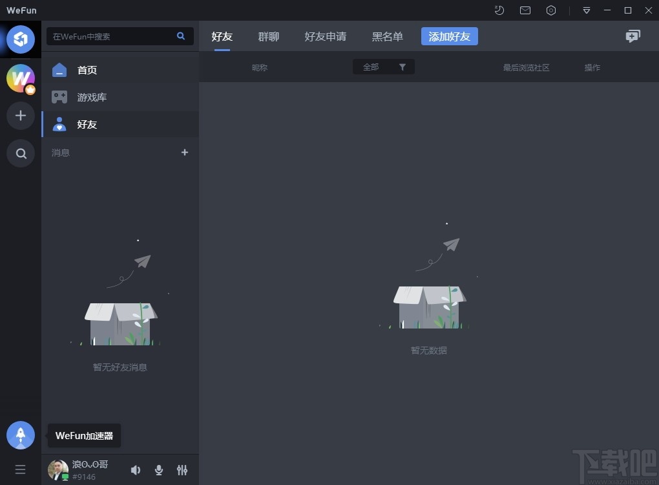Screen dimensions: 659x485
Task: Mute the speaker output
Action: (x=135, y=470)
